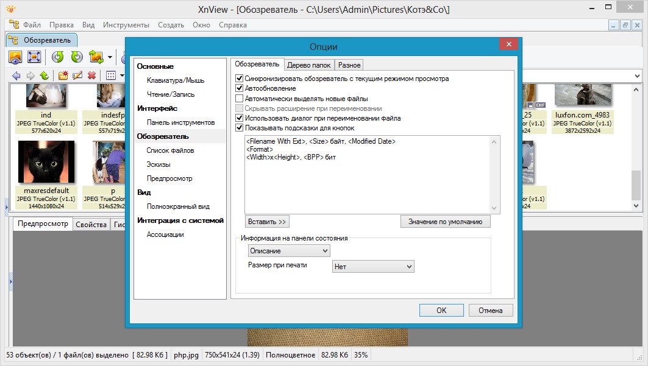Go up one folder with green arrow
This screenshot has width=648, height=366.
[45, 76]
